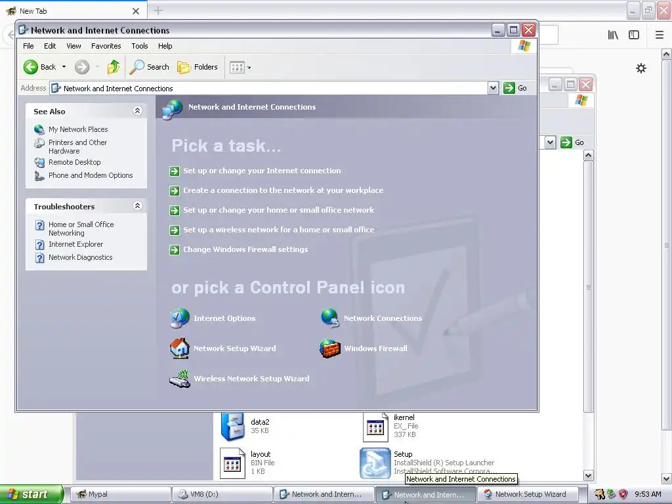Switch to Network Setup Wizard taskbar button
672x504 pixels.
click(x=527, y=494)
